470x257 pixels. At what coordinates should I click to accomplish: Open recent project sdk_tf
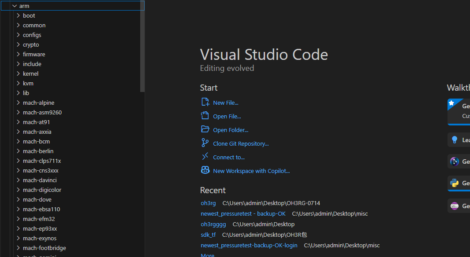click(208, 235)
